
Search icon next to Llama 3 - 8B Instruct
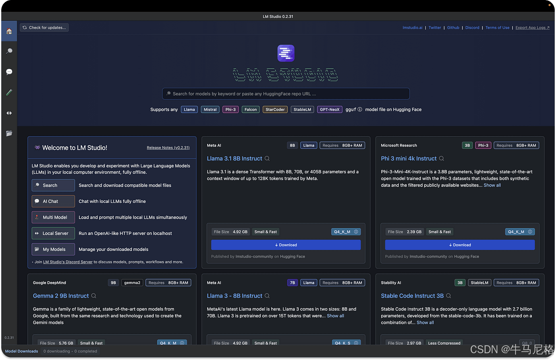coord(267,296)
